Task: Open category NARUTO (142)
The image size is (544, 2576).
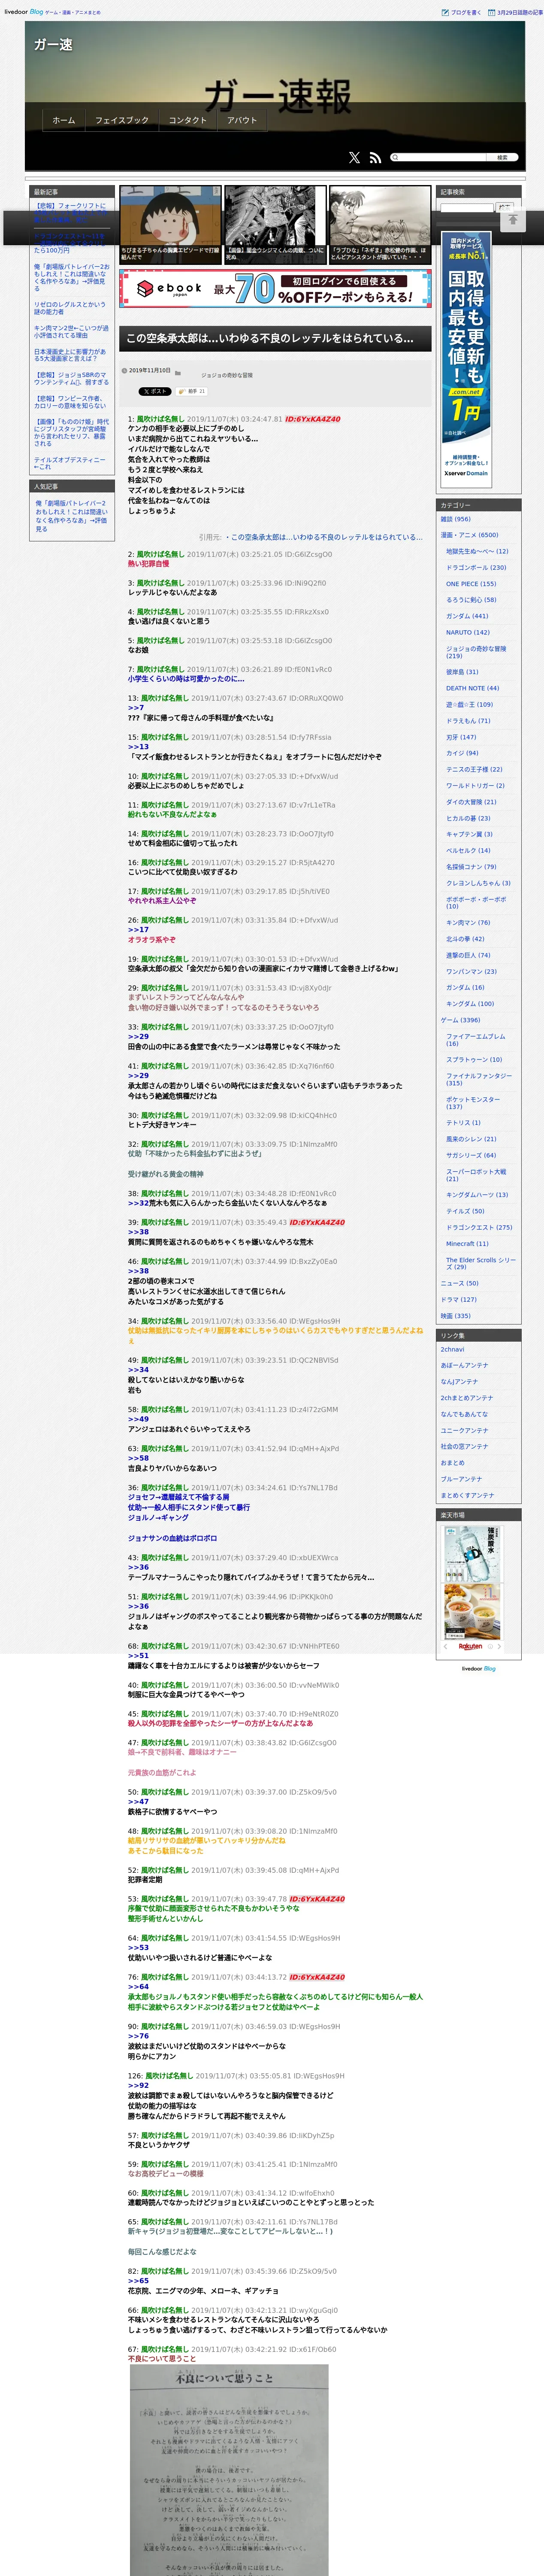Action: [x=468, y=632]
